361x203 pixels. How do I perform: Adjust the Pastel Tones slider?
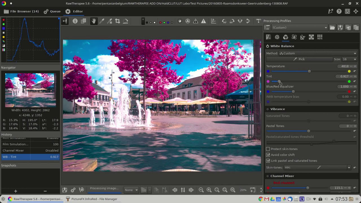pos(309,131)
